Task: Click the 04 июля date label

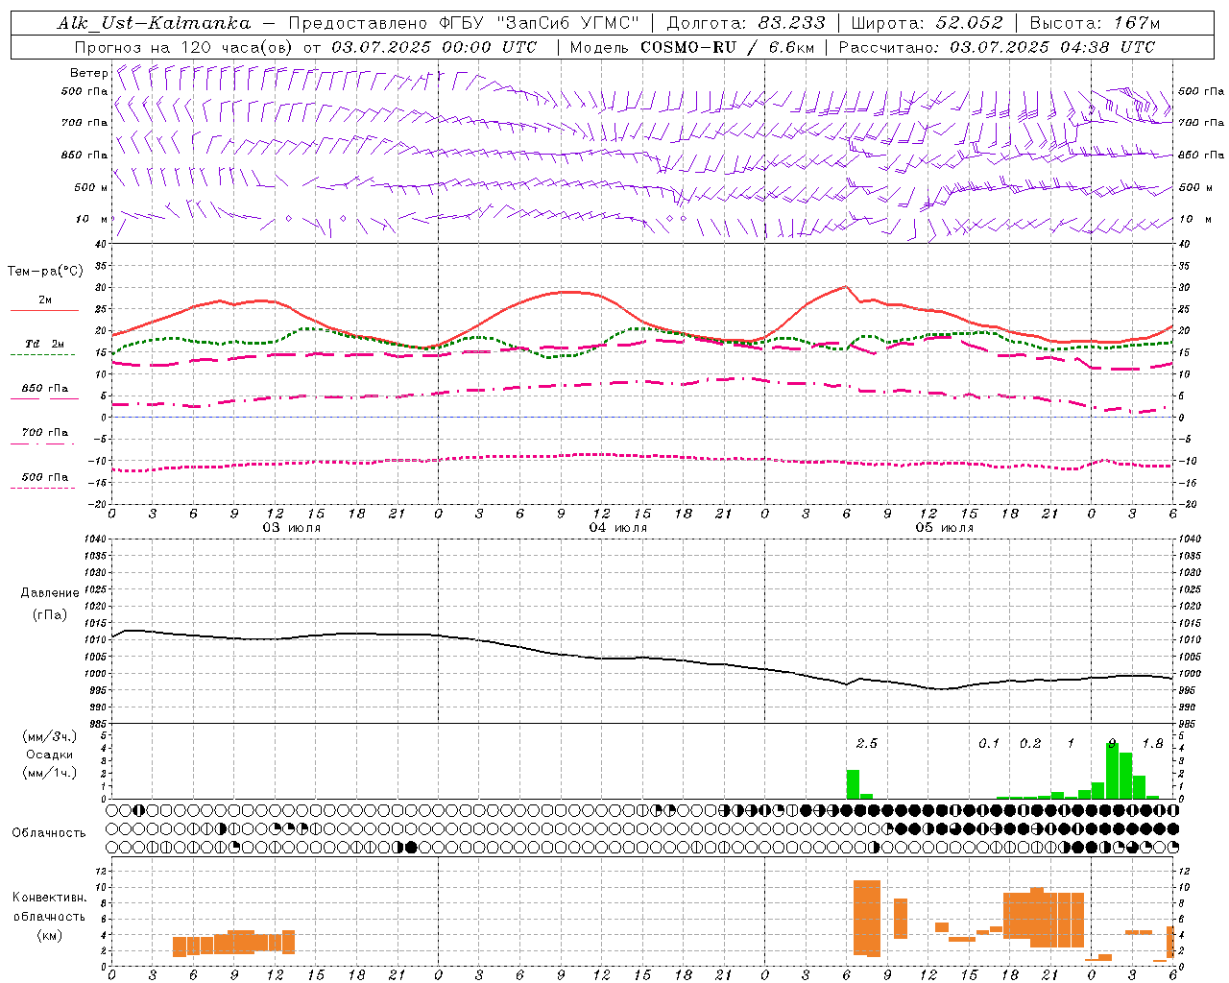Action: point(618,528)
